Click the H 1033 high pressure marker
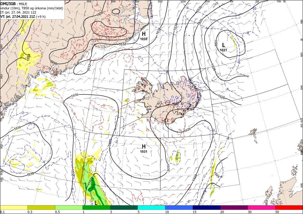303x214 pixels. [144, 36]
